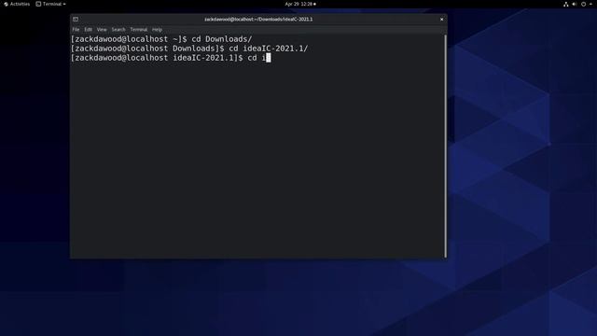Open the Terminal app menu in top bar

(x=50, y=4)
